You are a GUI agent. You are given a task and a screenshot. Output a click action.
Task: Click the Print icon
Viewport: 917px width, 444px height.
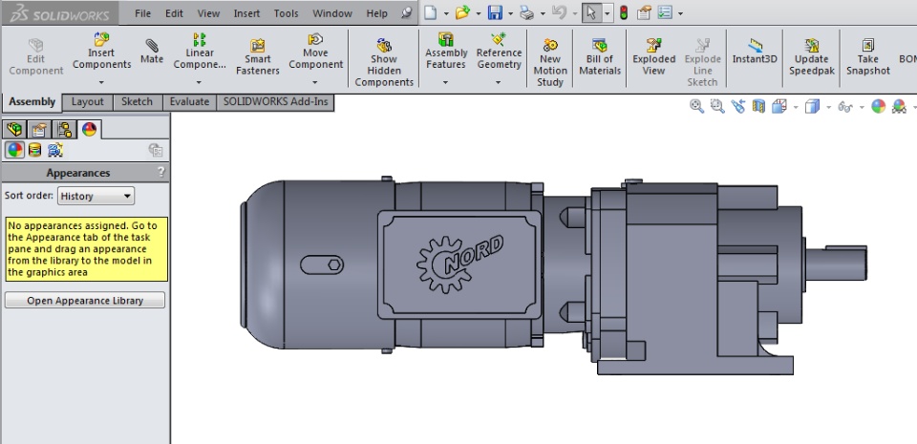pos(527,12)
